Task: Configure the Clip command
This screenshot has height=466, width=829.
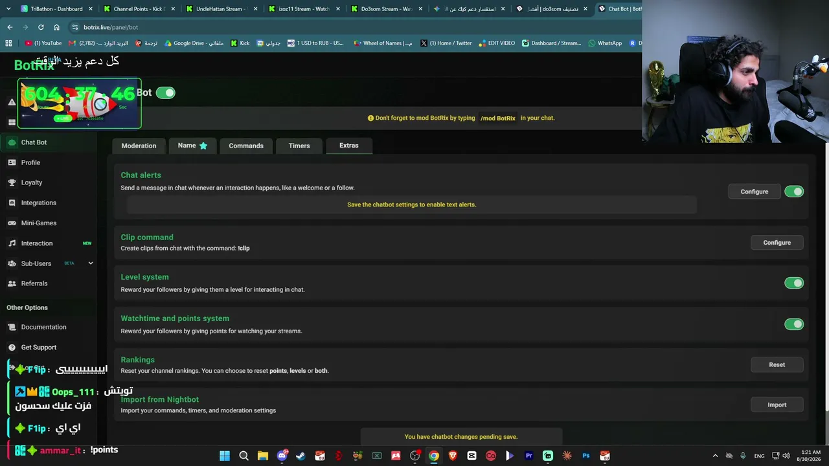Action: tap(777, 243)
